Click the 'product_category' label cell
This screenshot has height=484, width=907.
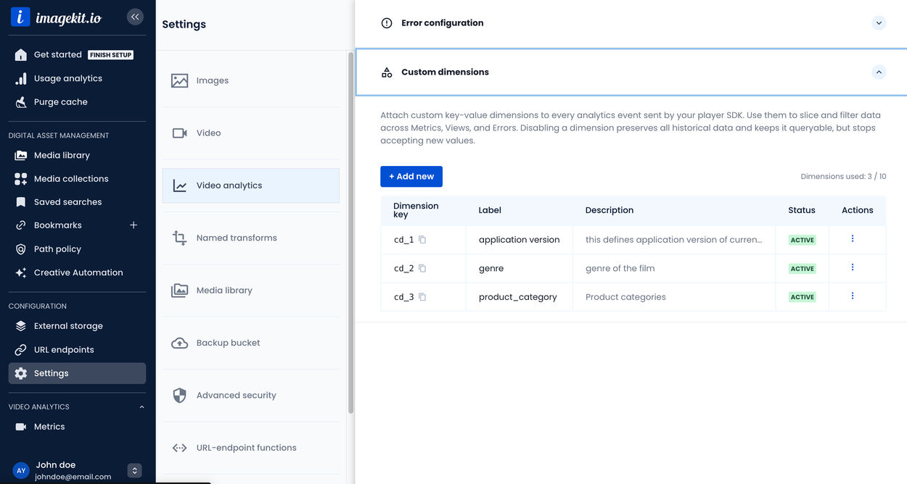518,297
